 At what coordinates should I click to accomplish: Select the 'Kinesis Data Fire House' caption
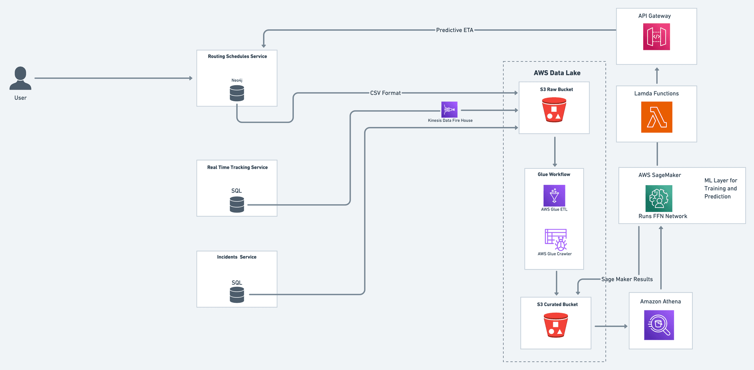(450, 120)
